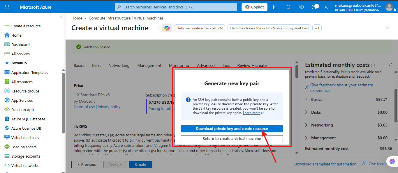
Task: Click the account avatar picture
Action: pyautogui.click(x=389, y=7)
